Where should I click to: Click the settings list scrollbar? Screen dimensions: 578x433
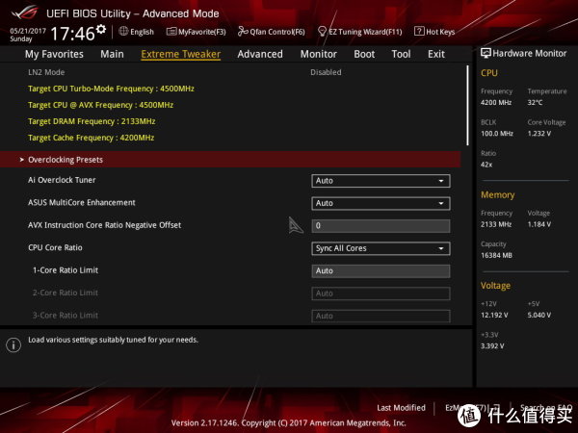click(x=468, y=106)
